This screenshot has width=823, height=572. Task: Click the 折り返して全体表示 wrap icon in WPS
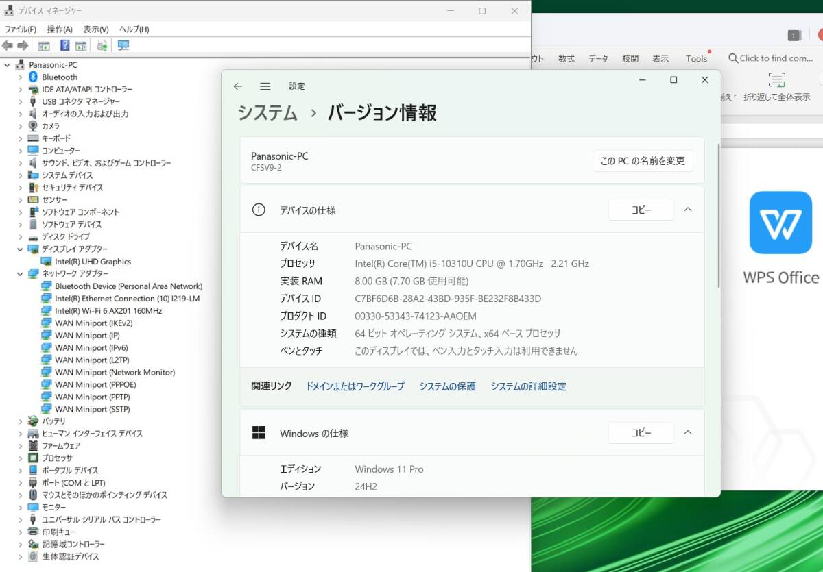(776, 79)
